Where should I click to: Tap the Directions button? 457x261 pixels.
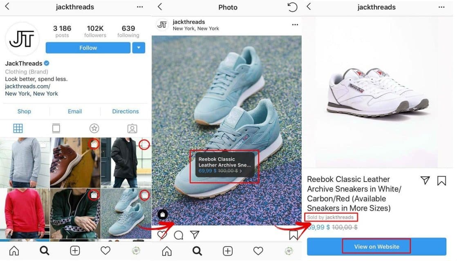125,111
